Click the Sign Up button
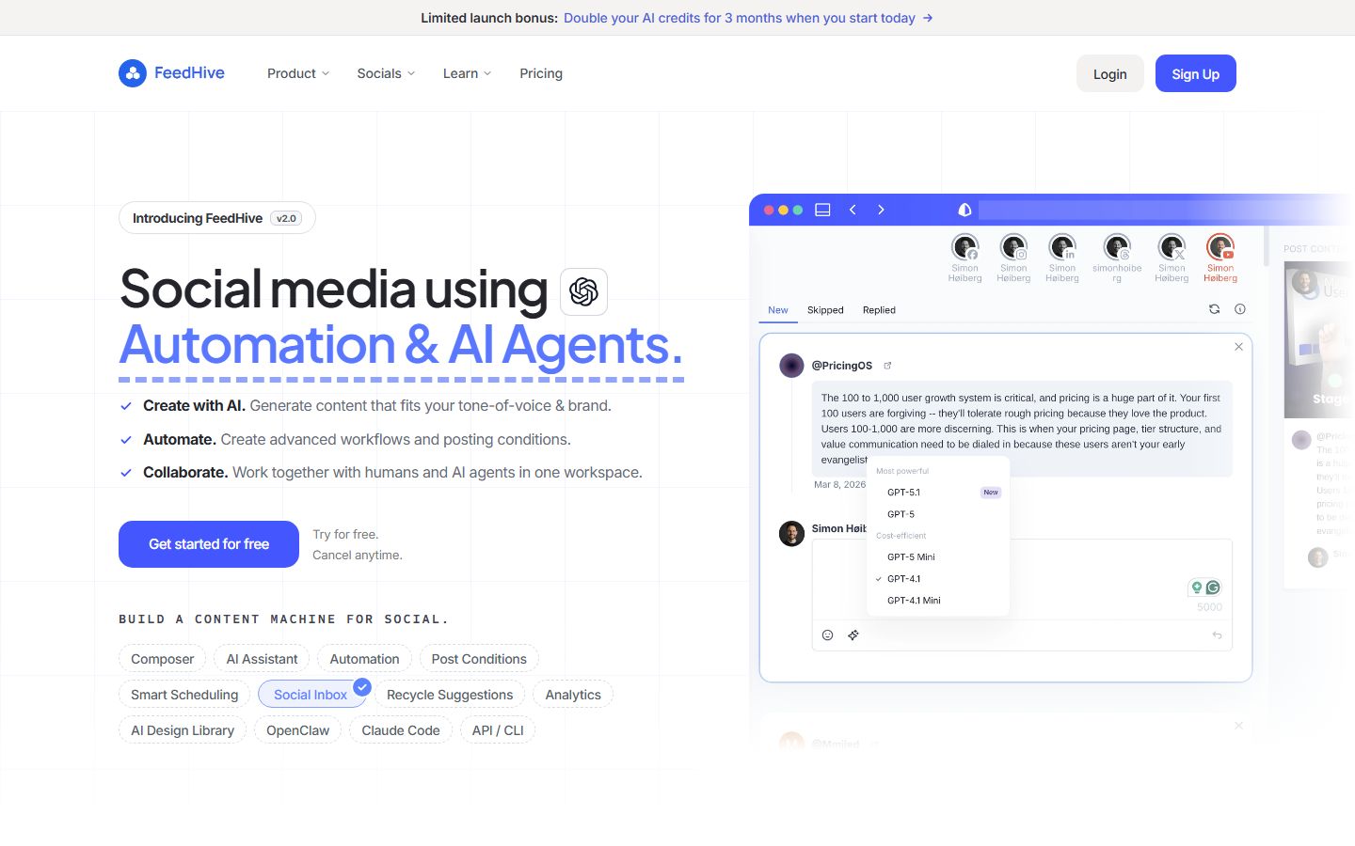Screen dimensions: 1355x846 point(1196,73)
